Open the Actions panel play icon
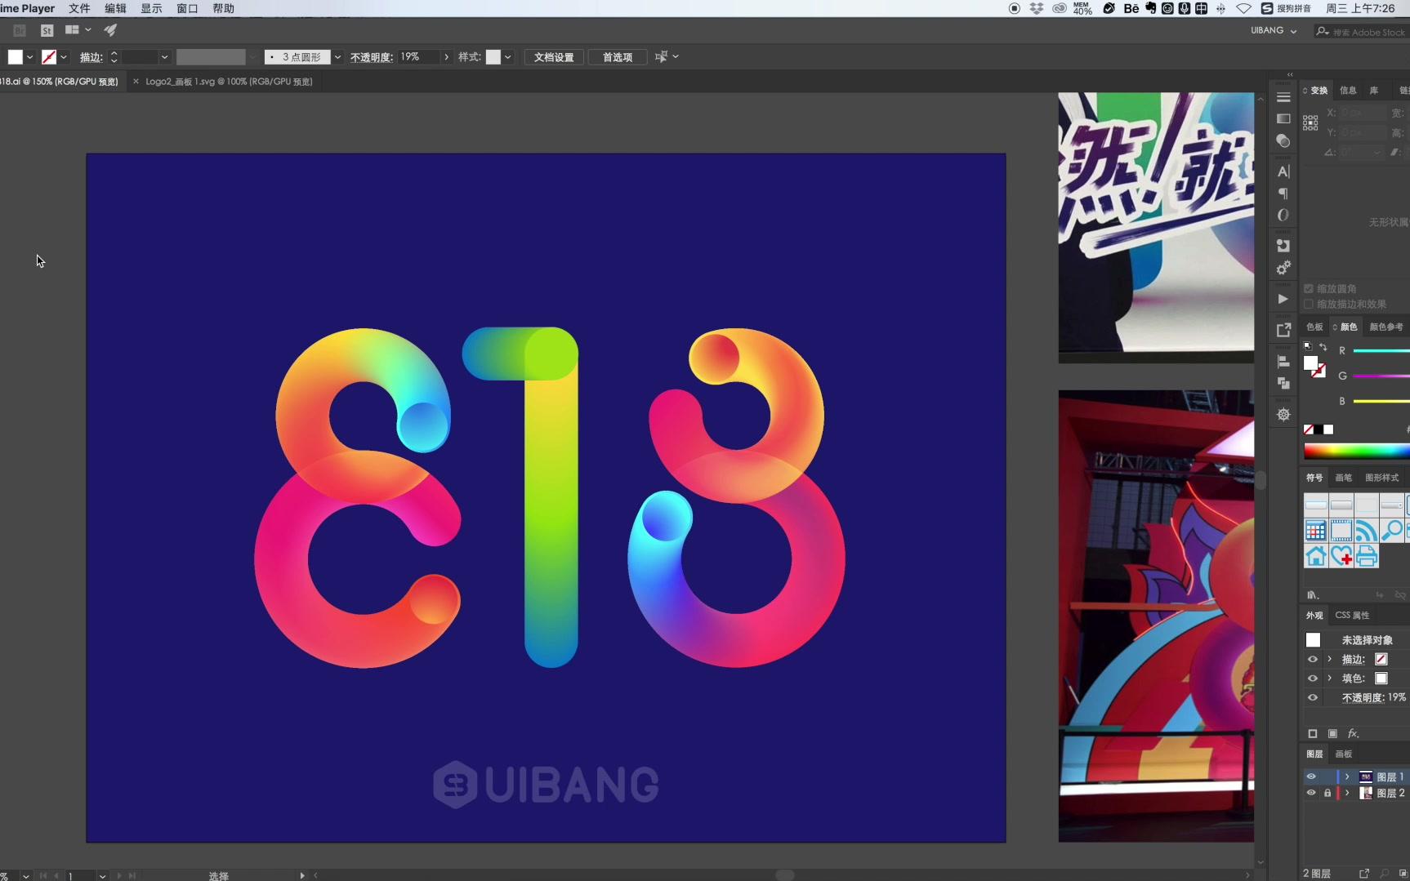 [x=1283, y=299]
